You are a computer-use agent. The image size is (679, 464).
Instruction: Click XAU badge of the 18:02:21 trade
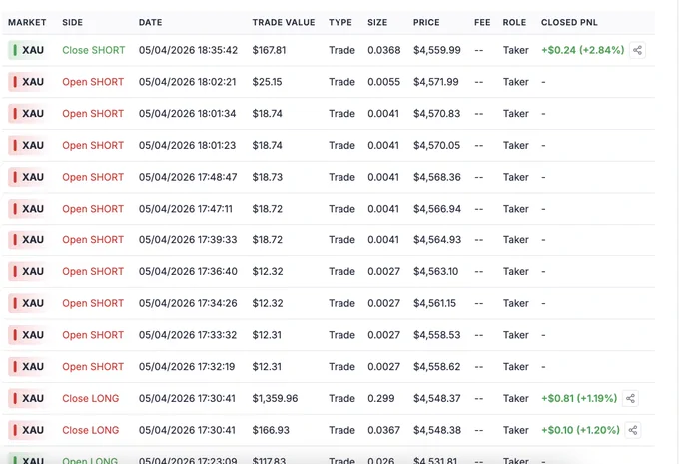(x=27, y=82)
